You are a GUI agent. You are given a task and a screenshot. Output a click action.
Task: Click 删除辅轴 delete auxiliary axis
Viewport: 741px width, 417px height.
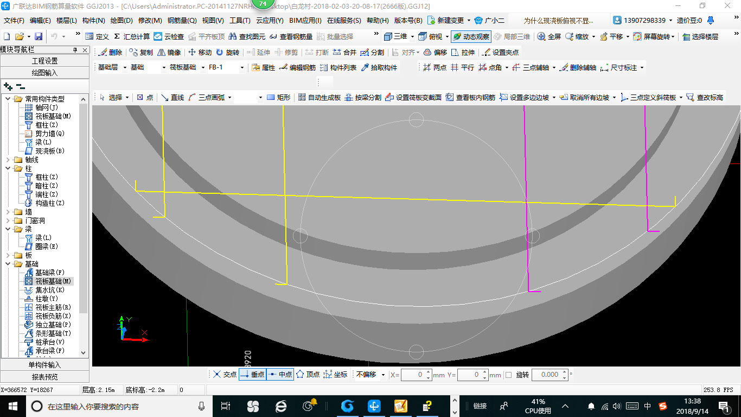(x=578, y=68)
